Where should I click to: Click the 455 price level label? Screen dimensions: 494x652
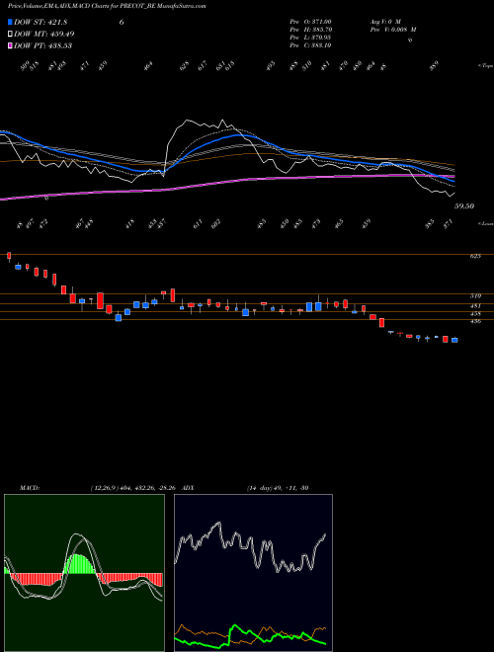point(475,314)
